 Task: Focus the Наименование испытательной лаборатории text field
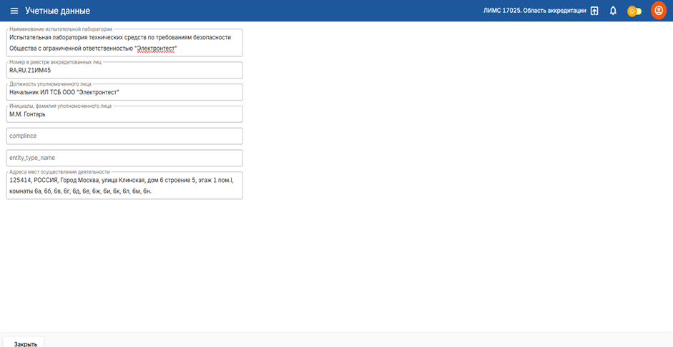pyautogui.click(x=124, y=43)
